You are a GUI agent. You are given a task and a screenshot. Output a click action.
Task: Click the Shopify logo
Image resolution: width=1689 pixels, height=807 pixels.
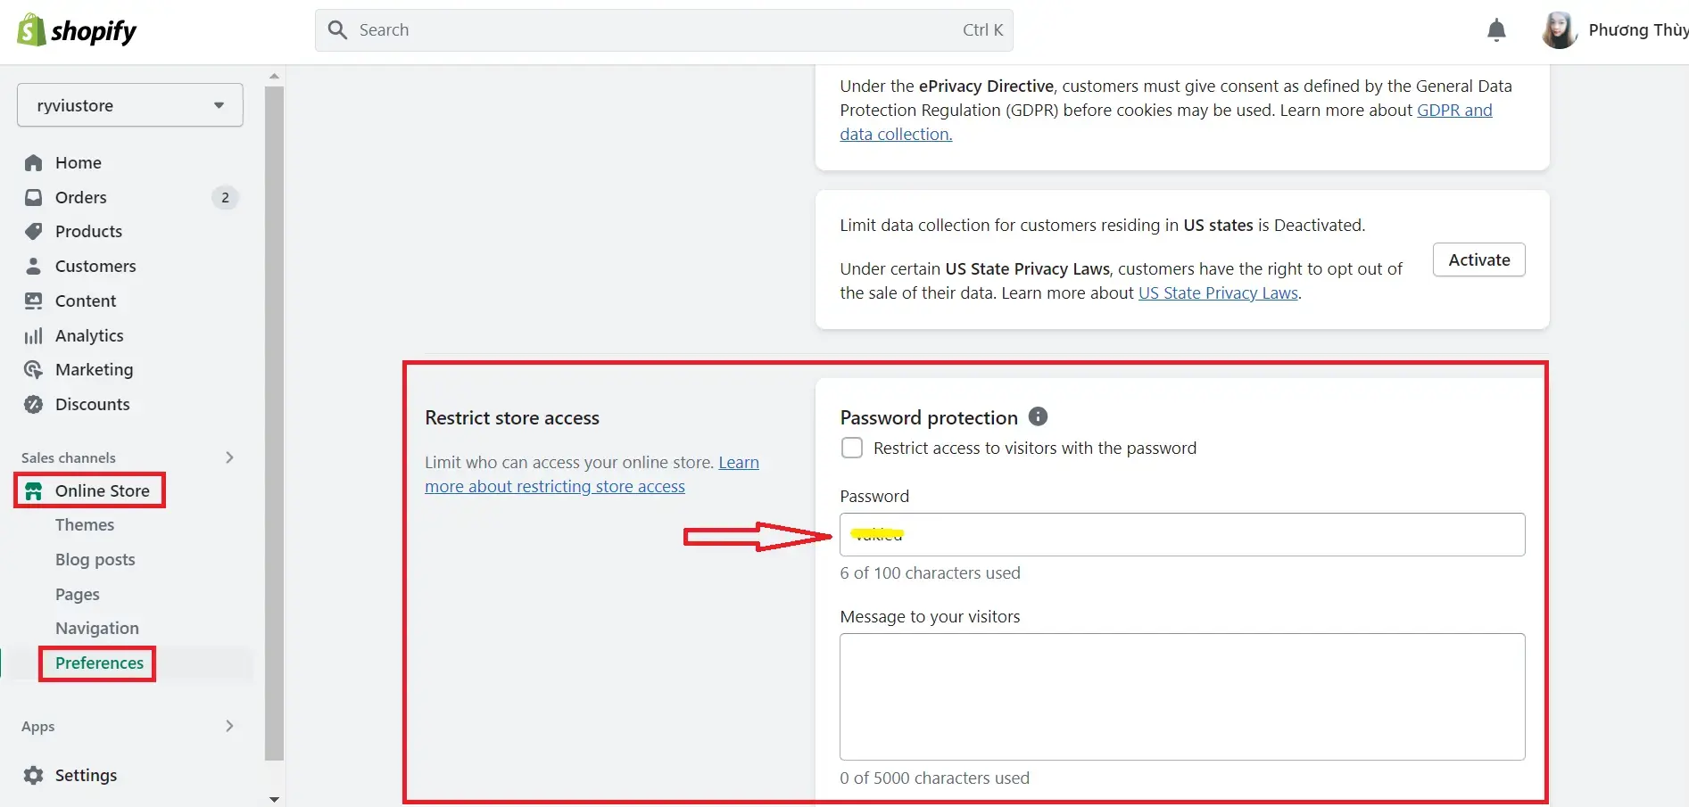(x=77, y=30)
